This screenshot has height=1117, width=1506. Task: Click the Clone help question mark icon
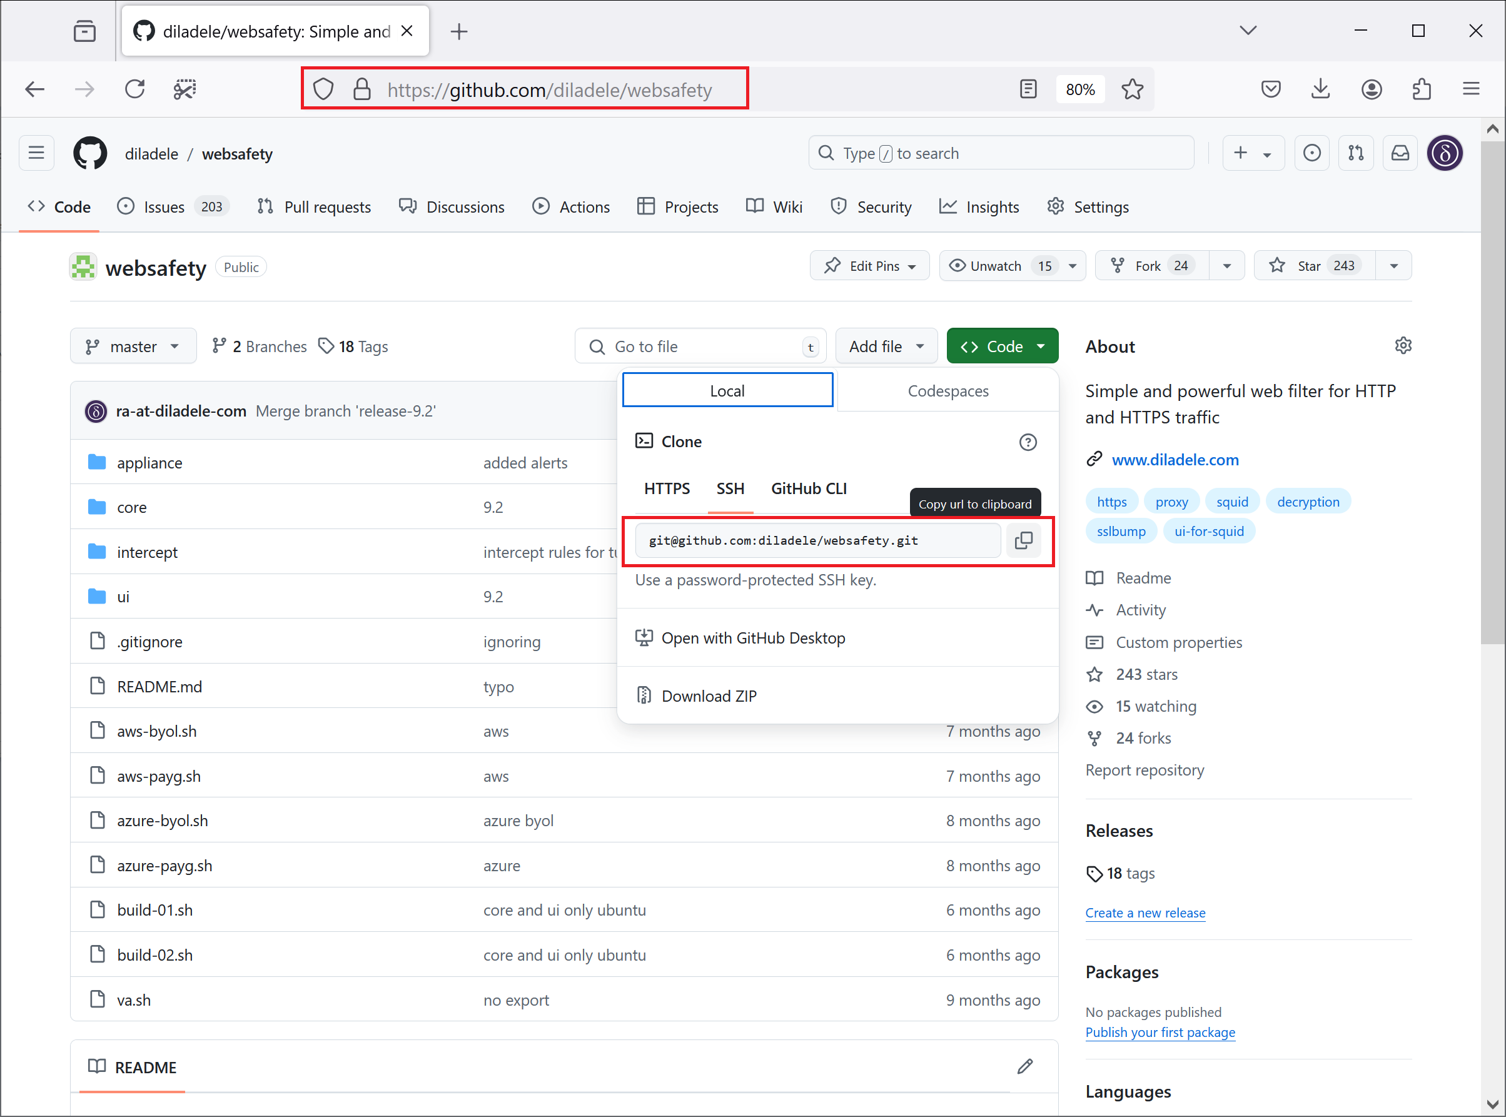[x=1028, y=442]
